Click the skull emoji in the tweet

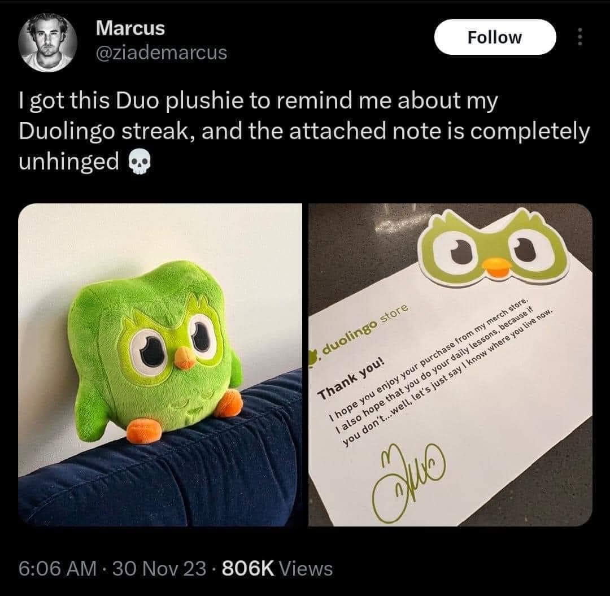pos(139,161)
